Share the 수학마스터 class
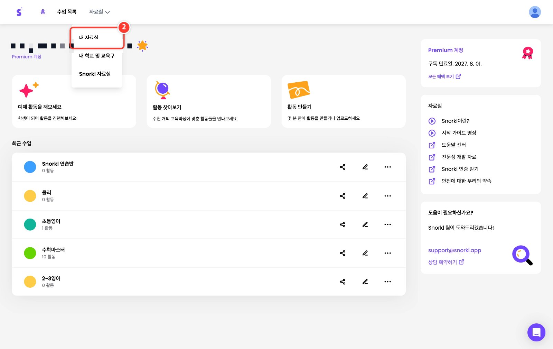This screenshot has height=349, width=553. (x=343, y=253)
